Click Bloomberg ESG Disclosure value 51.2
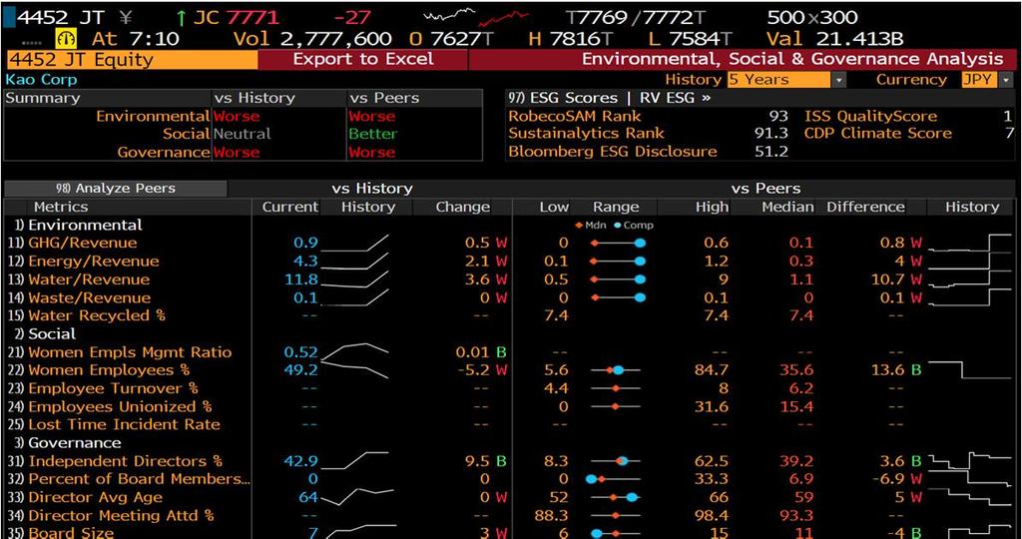The image size is (1022, 539). [x=770, y=152]
